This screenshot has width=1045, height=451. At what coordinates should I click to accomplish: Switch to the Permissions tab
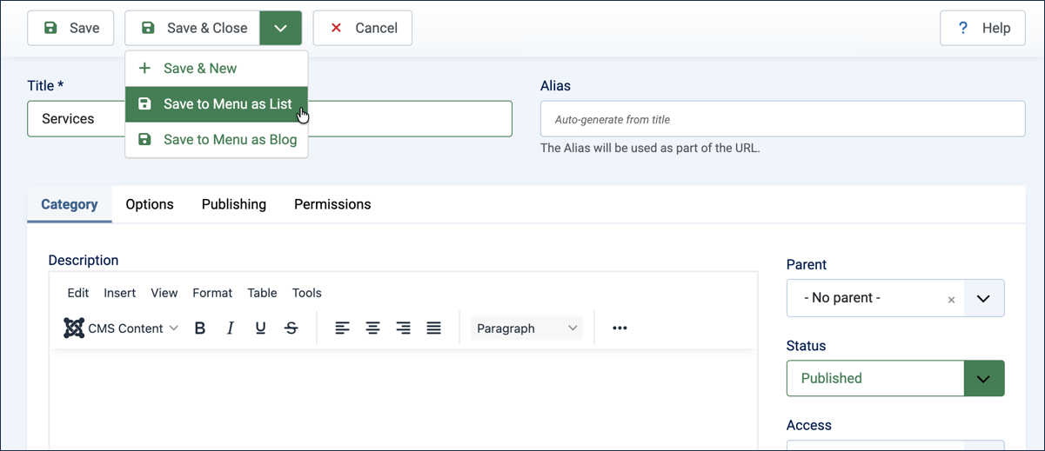[332, 204]
